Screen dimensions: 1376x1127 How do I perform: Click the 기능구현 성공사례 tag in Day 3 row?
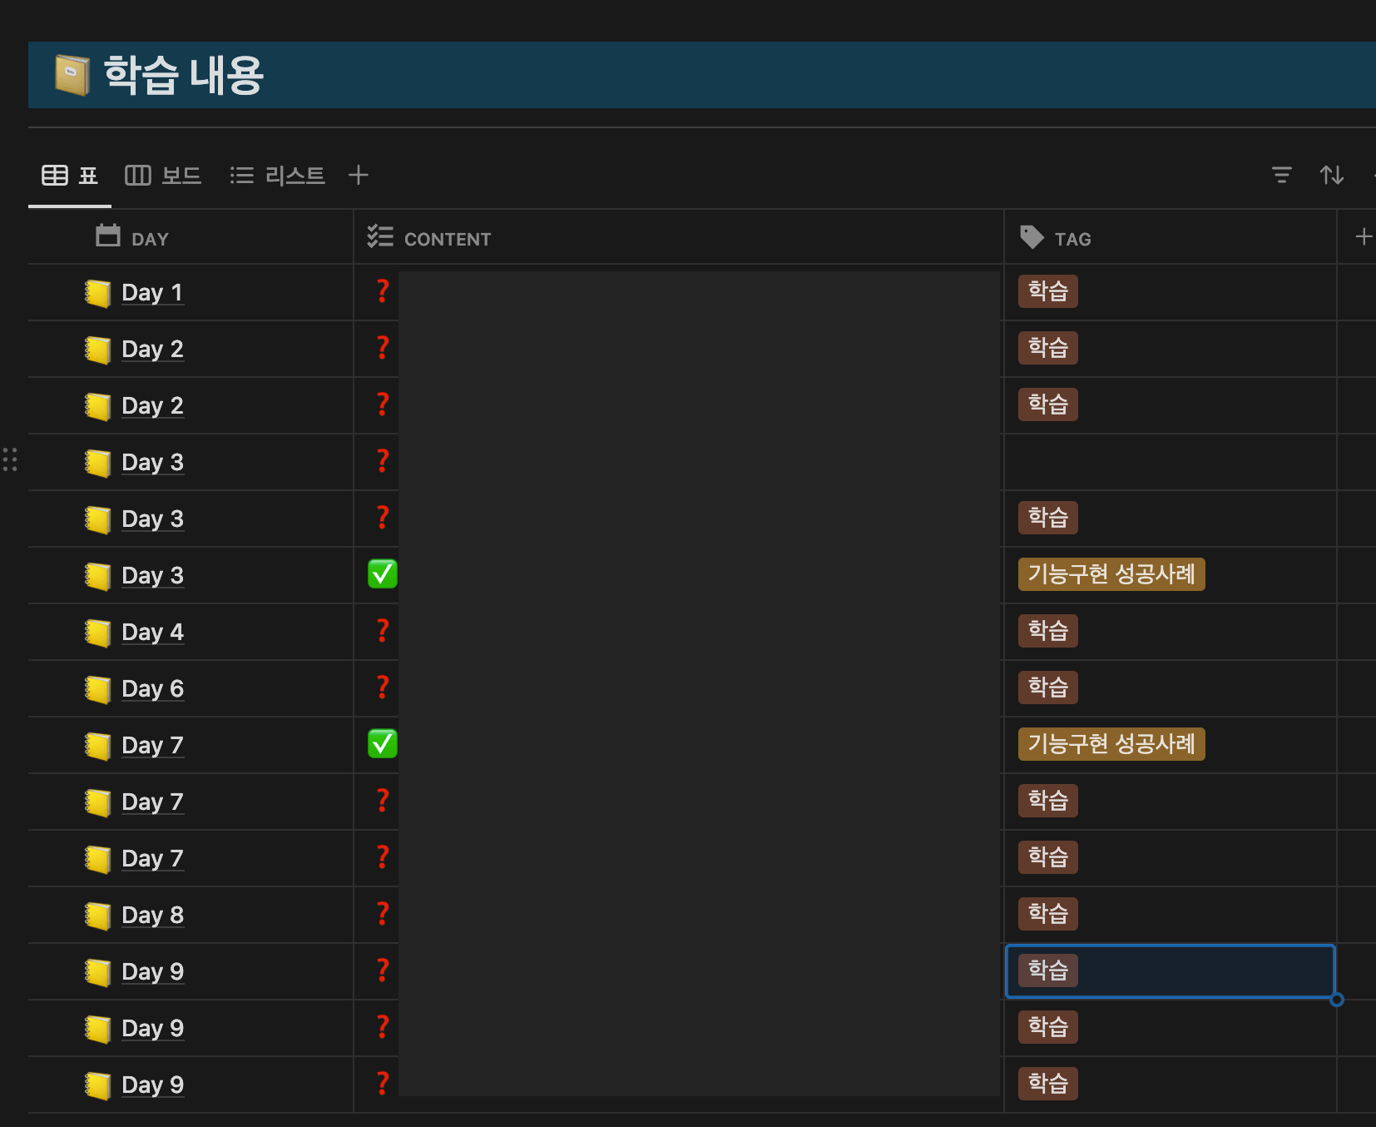coord(1111,574)
